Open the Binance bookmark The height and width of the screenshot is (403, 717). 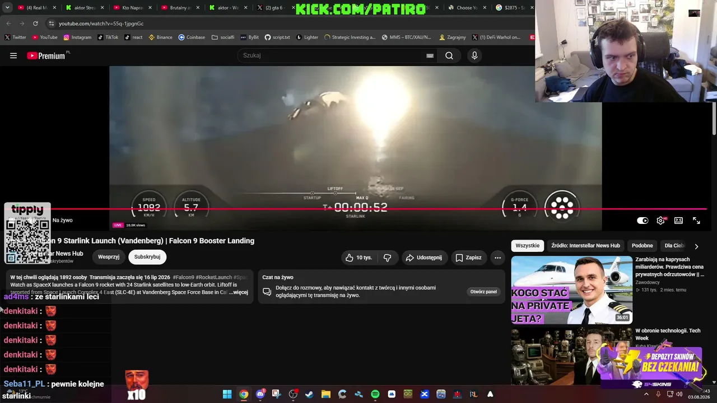coord(160,38)
